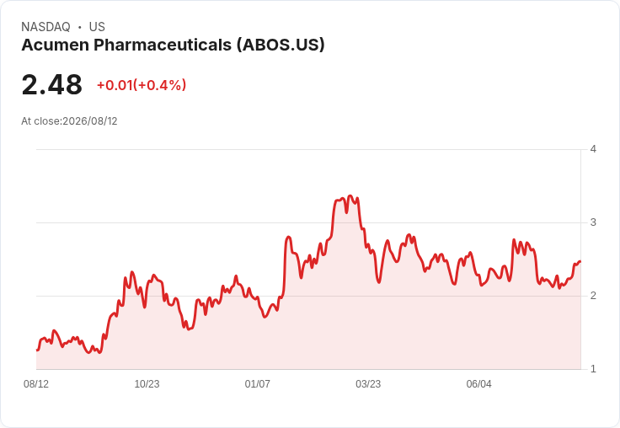Click the NASDAQ exchange label
Screen dimensions: 620x428
pyautogui.click(x=45, y=27)
